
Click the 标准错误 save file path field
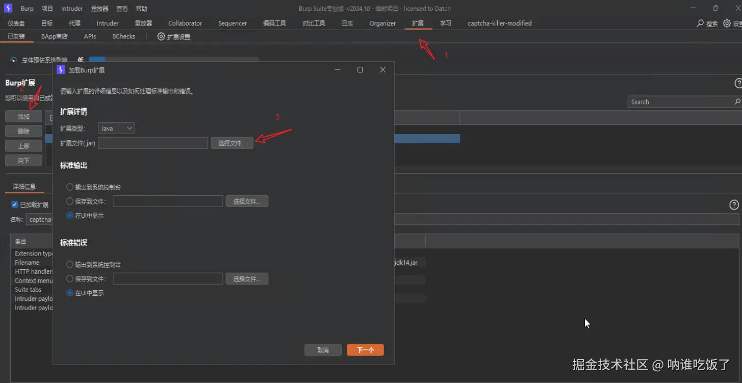pos(168,279)
